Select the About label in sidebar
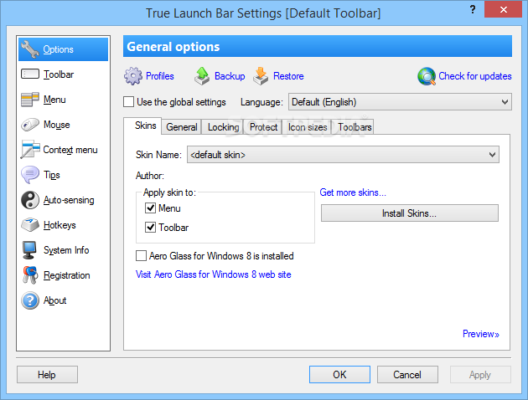Image resolution: width=528 pixels, height=400 pixels. 54,300
